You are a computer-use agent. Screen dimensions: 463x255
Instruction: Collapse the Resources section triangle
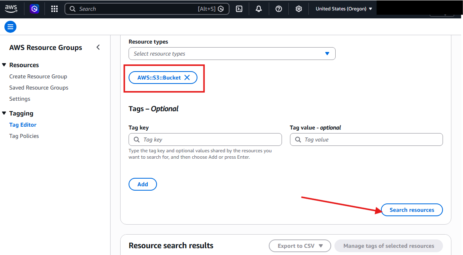point(4,65)
